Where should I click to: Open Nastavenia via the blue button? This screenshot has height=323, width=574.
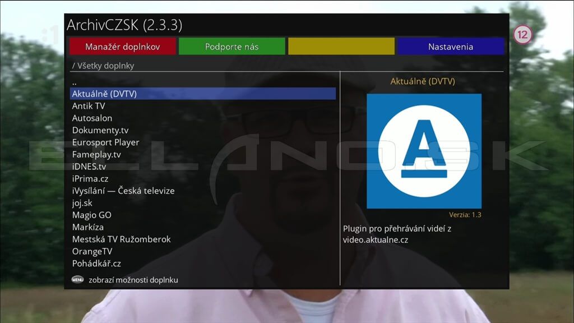450,47
